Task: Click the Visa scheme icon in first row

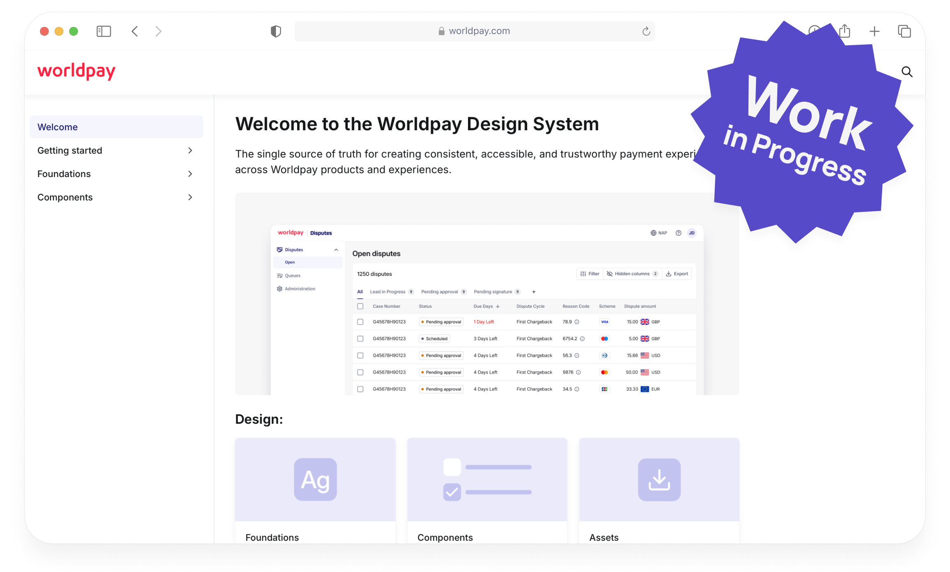Action: pyautogui.click(x=605, y=322)
